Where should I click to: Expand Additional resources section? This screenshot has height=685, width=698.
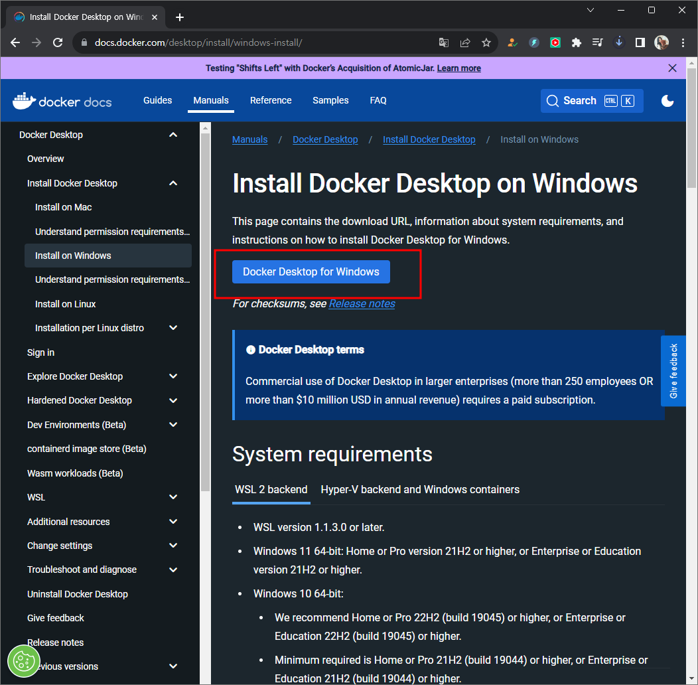(x=173, y=522)
